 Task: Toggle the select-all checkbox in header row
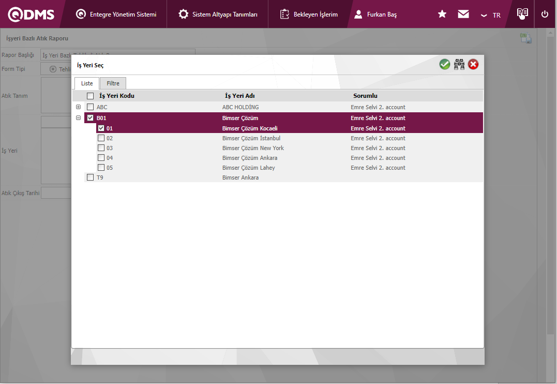(x=90, y=96)
